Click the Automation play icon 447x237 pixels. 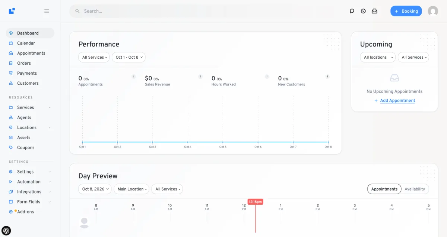[x=11, y=182]
